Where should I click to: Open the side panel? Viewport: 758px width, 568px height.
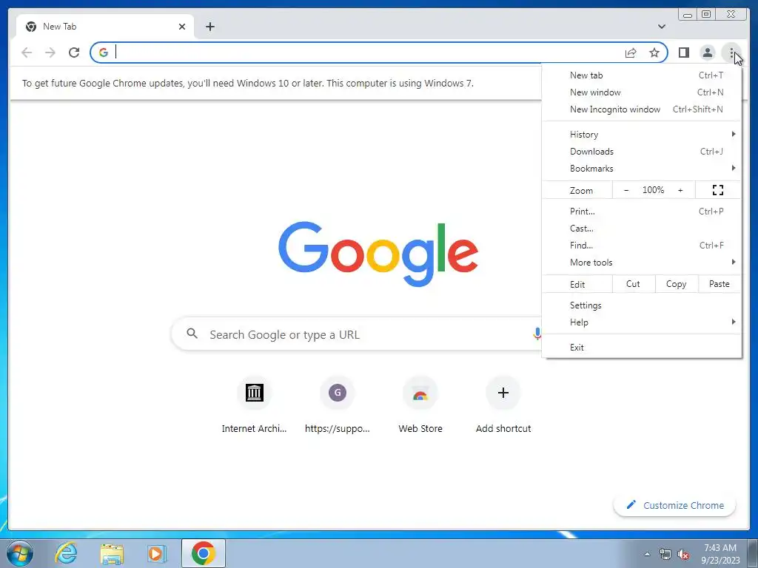point(683,53)
